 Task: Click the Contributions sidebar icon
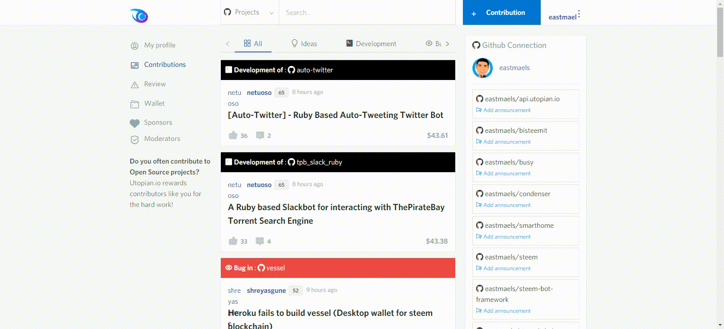(x=134, y=65)
